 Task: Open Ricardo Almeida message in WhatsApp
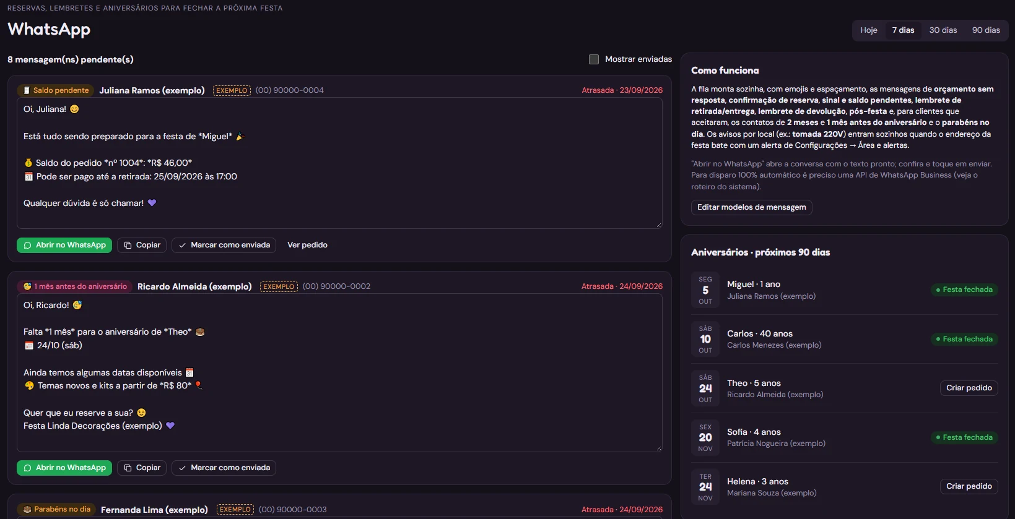click(x=64, y=468)
